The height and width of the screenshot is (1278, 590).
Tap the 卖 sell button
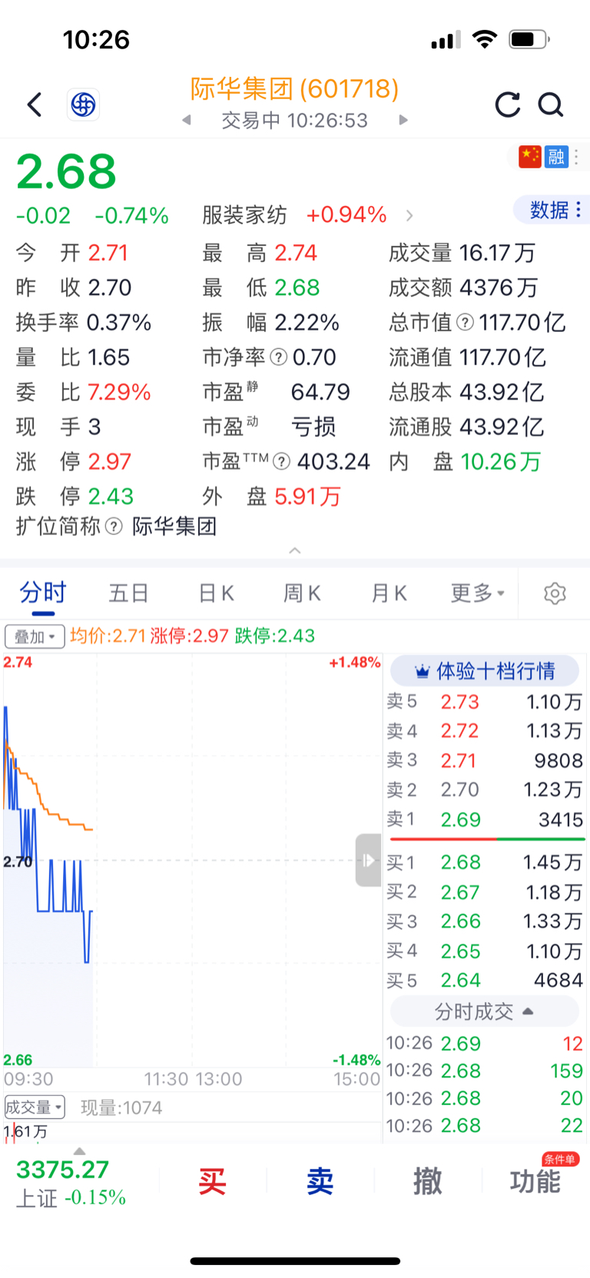[x=320, y=1181]
